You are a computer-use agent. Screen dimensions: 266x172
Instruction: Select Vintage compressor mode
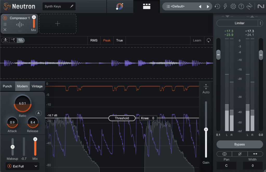pos(37,86)
